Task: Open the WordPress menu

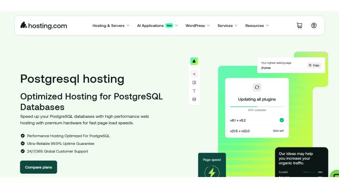Action: pyautogui.click(x=195, y=26)
